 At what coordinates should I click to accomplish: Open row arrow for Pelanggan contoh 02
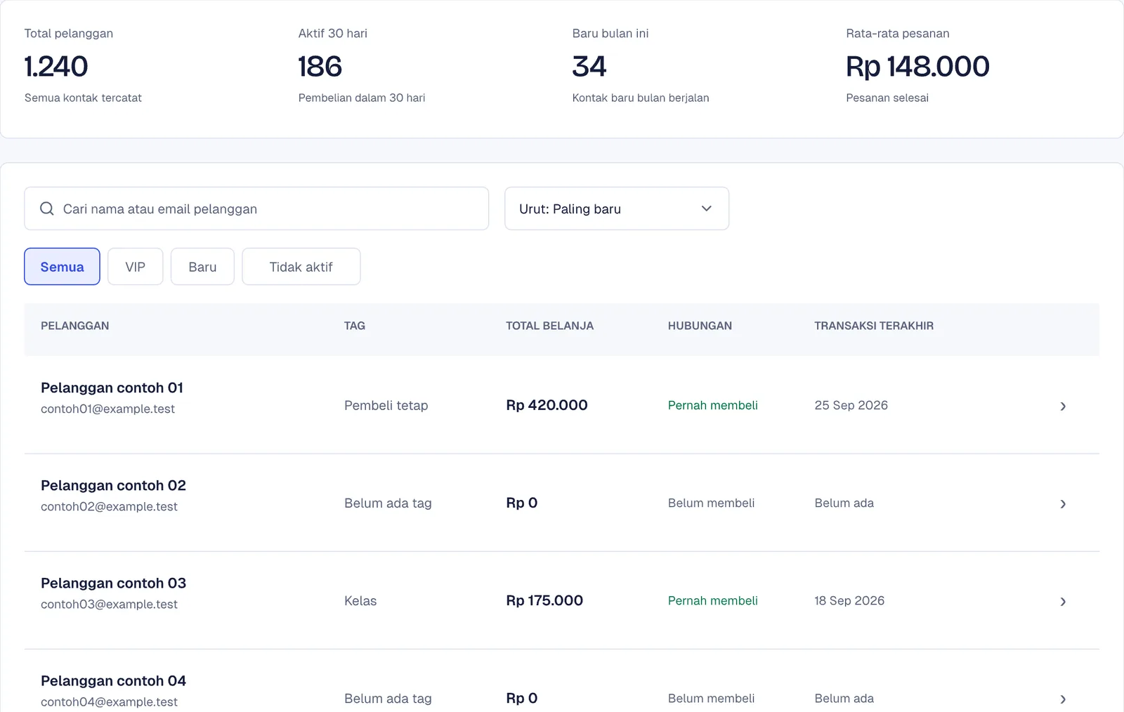[x=1063, y=503]
